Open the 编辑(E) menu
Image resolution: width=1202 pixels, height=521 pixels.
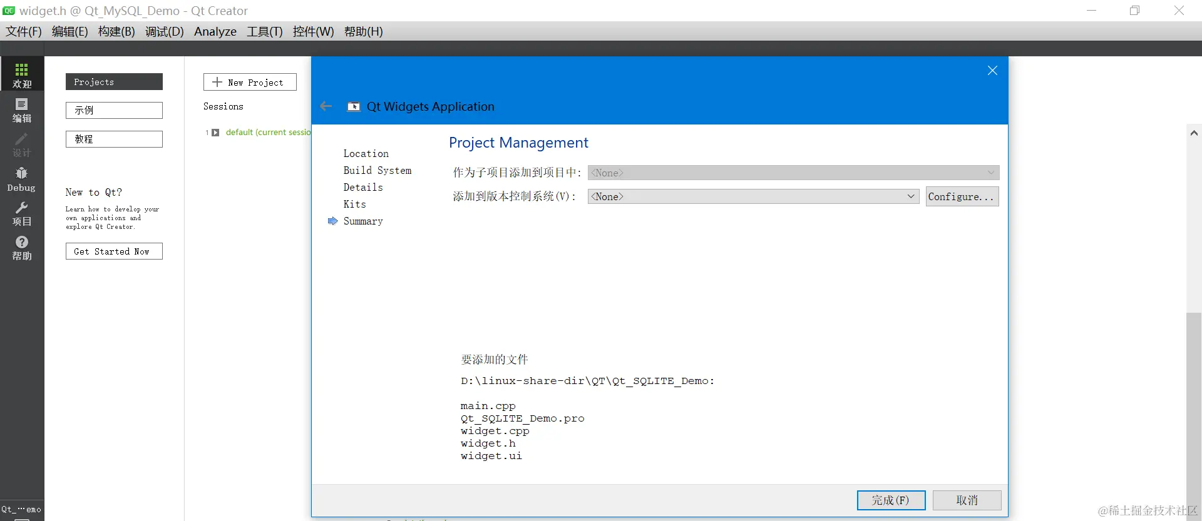click(x=69, y=31)
